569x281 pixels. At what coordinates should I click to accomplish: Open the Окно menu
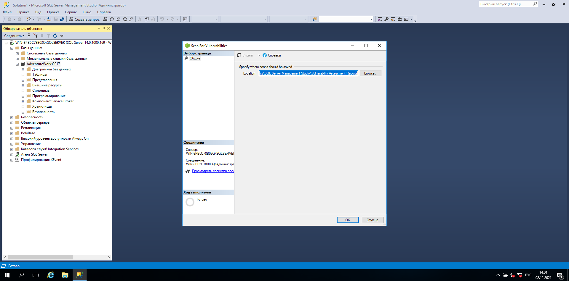tap(87, 12)
